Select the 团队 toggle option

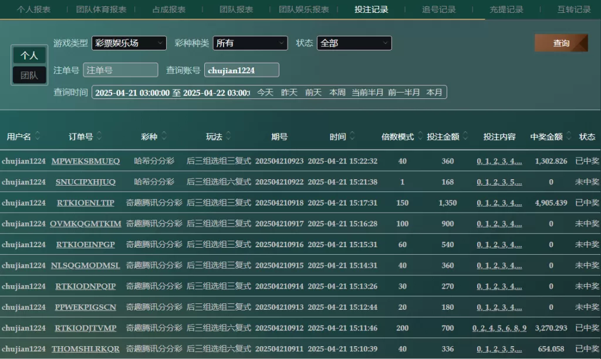click(x=29, y=75)
